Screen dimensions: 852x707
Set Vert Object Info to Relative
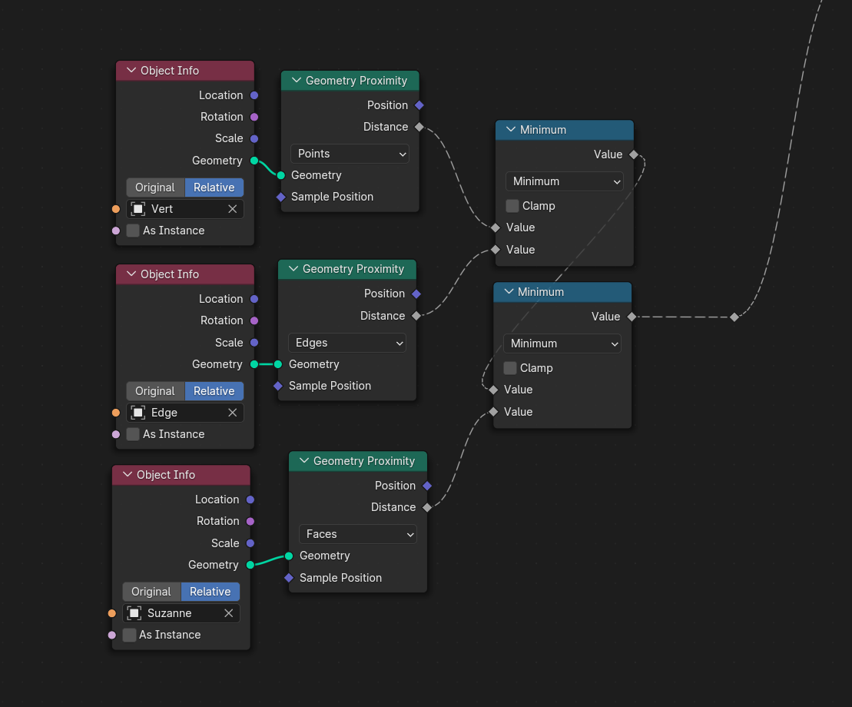coord(214,188)
